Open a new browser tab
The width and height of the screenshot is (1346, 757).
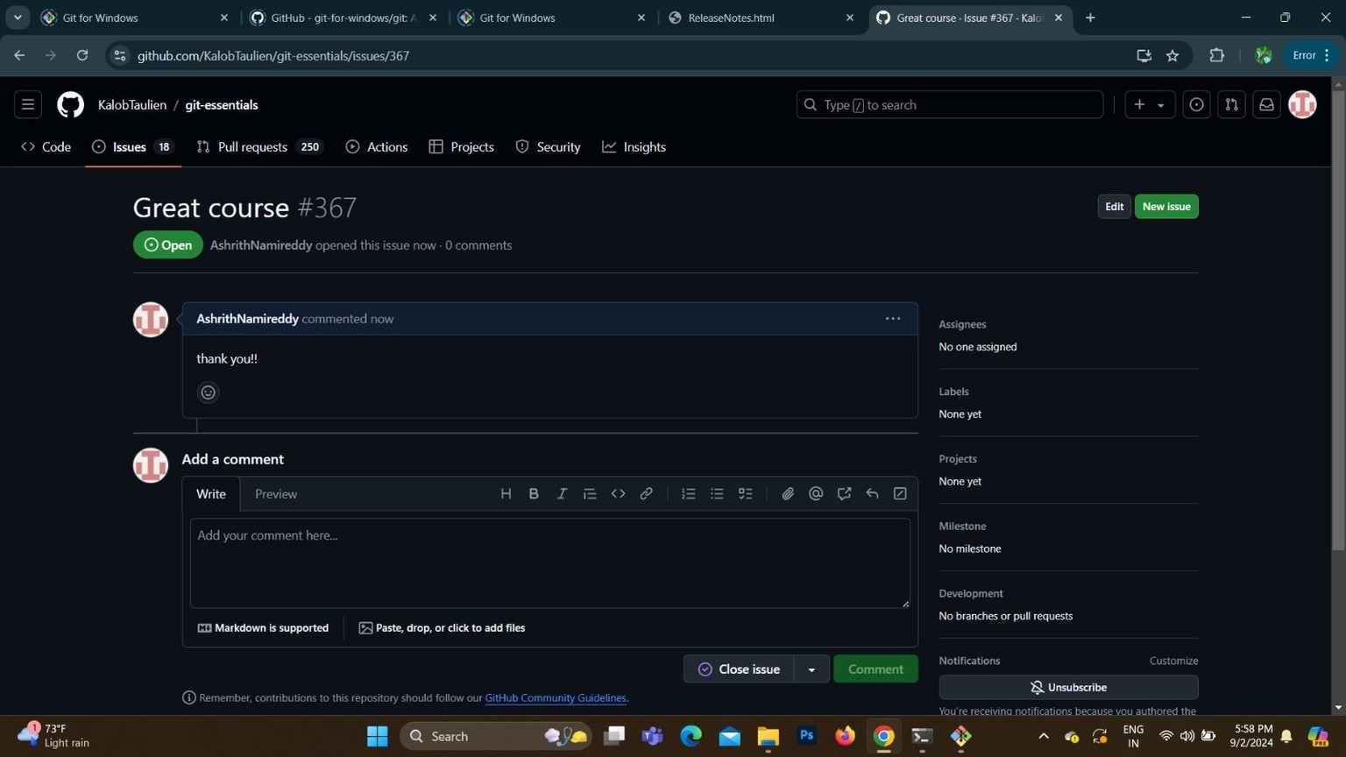1090,18
